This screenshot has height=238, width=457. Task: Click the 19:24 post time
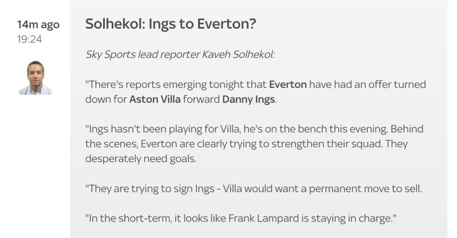(29, 39)
